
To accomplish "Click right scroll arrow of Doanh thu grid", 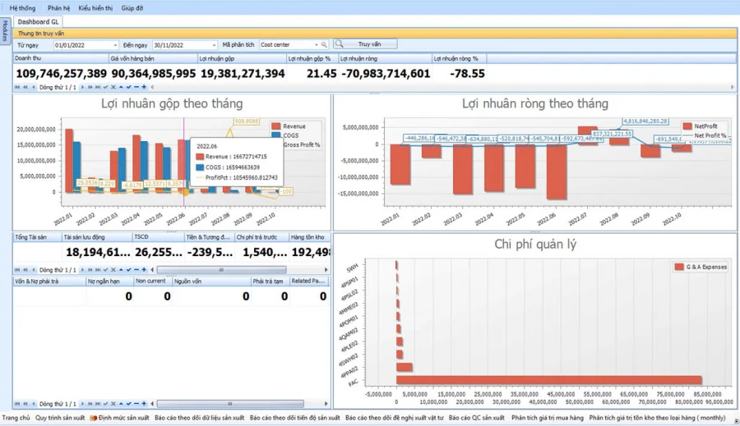I will (x=732, y=87).
